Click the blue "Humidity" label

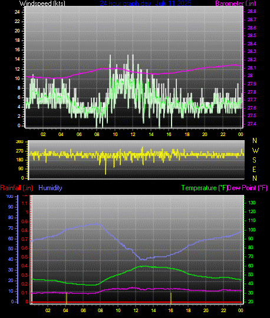point(50,188)
